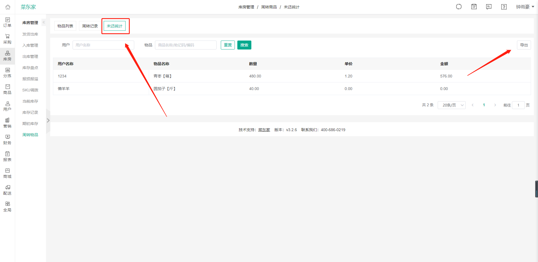The height and width of the screenshot is (262, 538).
Task: Open the 财务 module from the sidebar
Action: [x=7, y=139]
